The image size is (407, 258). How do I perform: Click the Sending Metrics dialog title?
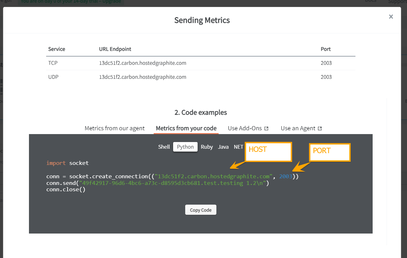click(x=202, y=20)
